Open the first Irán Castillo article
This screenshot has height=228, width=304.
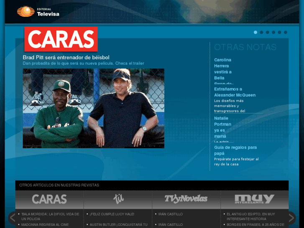point(171,214)
